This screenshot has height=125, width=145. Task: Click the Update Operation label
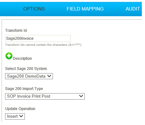[x=20, y=109]
